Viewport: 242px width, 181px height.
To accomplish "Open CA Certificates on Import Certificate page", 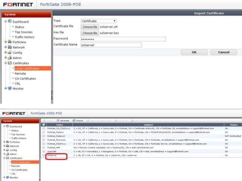I will (x=25, y=79).
